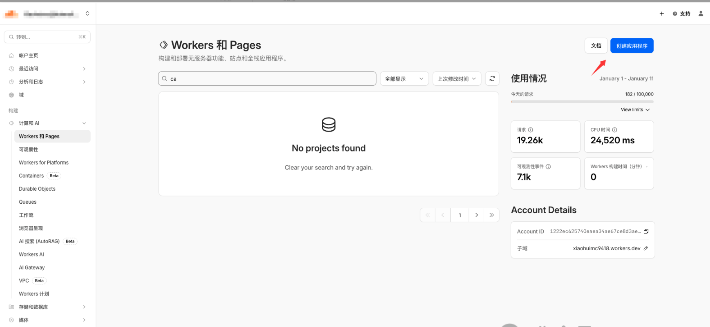Click info icon next to 可观测性事件

tap(548, 167)
